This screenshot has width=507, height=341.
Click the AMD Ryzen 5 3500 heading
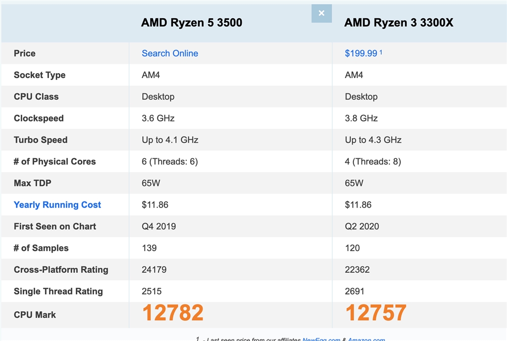tap(192, 22)
